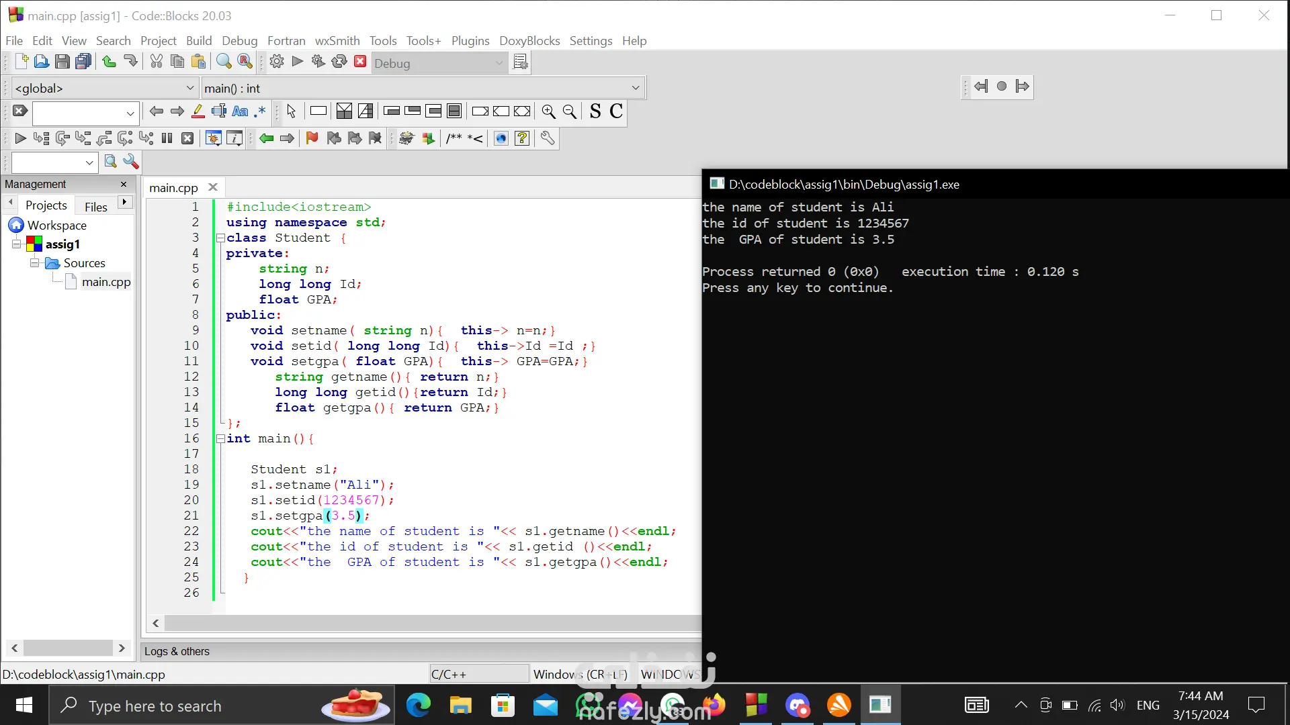Toggle Match case (Aa) search option
This screenshot has height=725, width=1290.
[240, 111]
